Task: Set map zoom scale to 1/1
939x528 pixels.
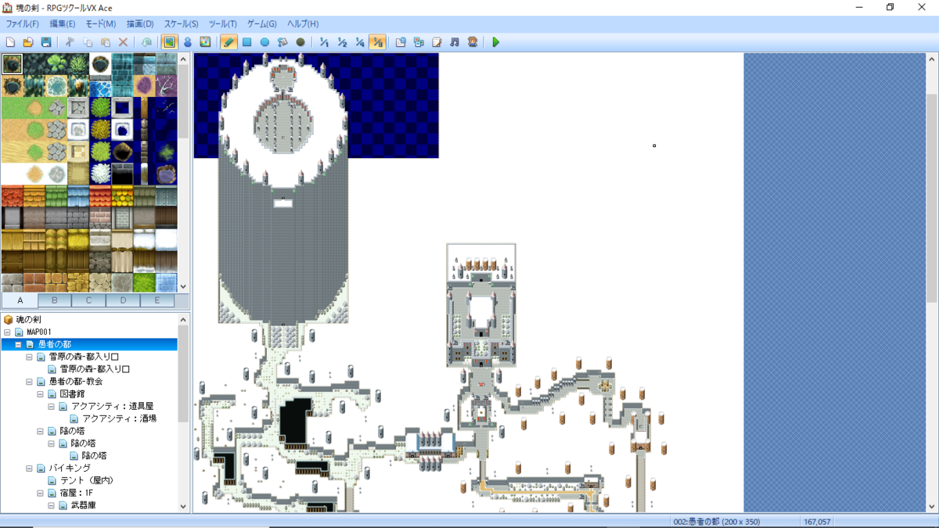Action: coord(324,42)
